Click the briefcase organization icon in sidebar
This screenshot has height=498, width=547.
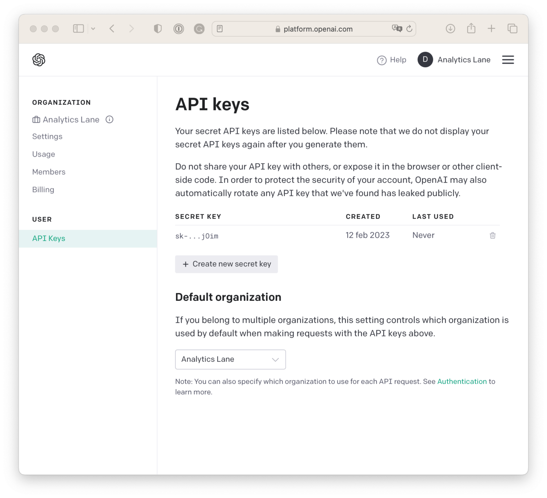[x=36, y=120]
